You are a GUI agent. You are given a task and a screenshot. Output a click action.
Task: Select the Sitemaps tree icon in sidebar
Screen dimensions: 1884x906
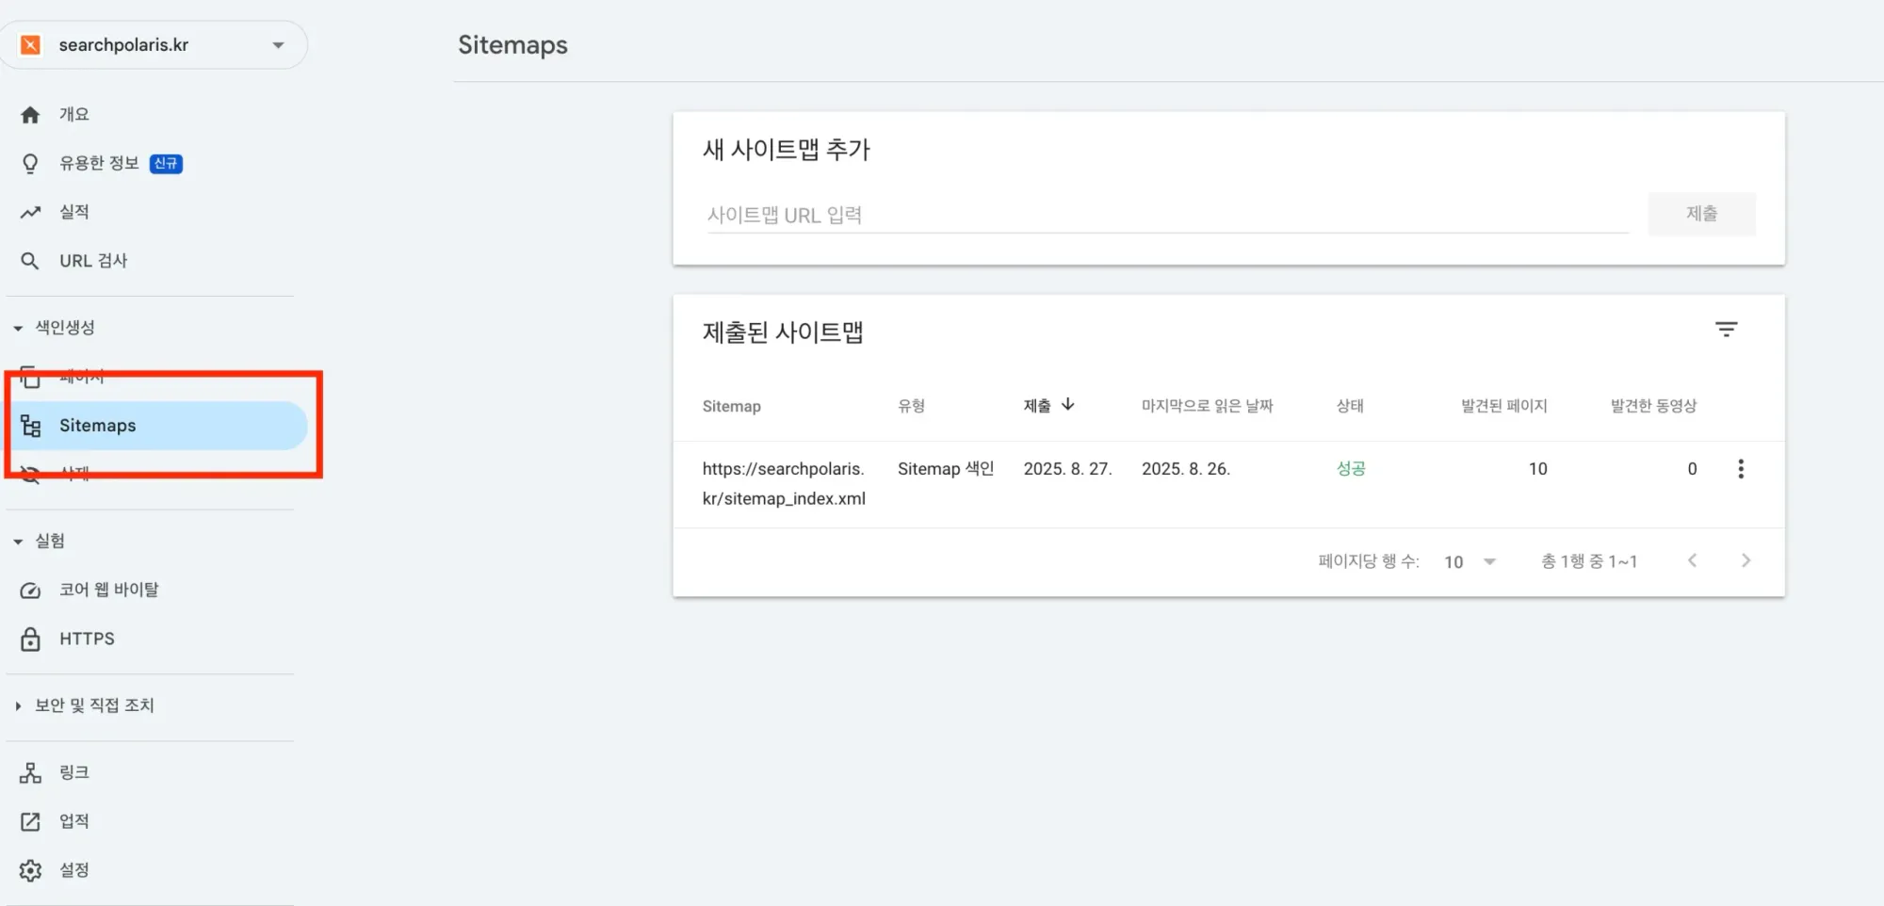coord(31,425)
